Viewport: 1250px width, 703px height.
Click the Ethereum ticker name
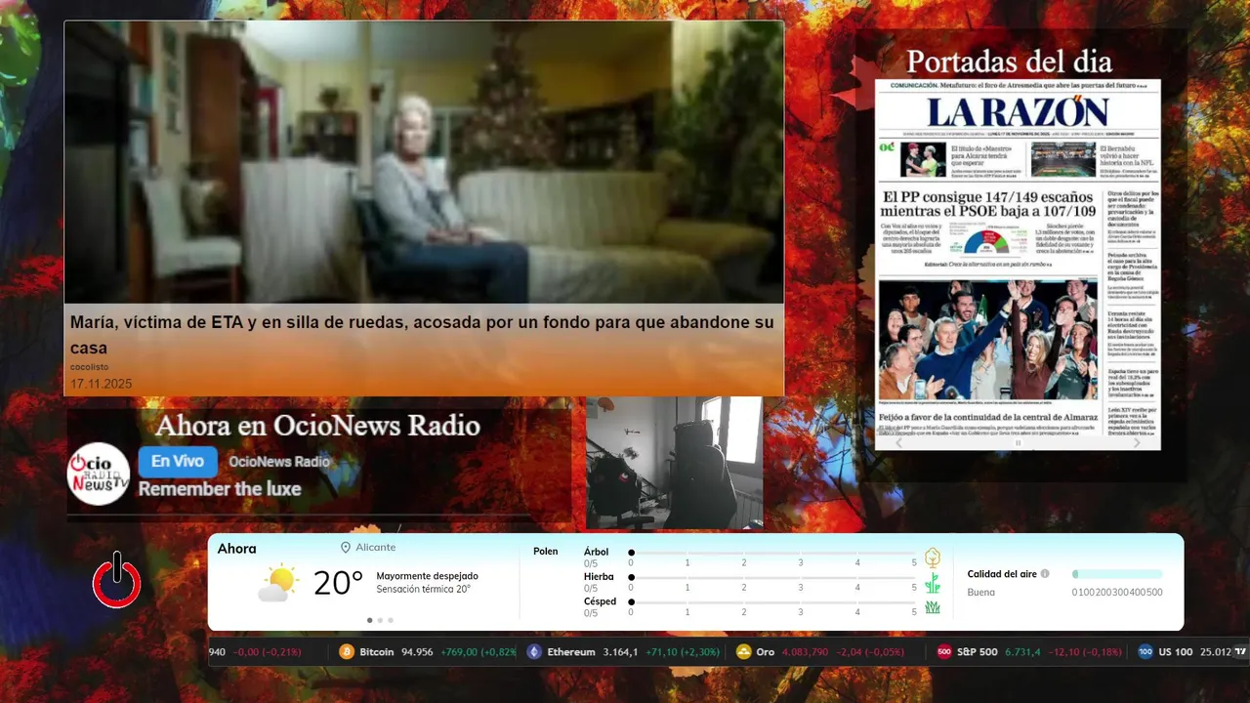(571, 652)
